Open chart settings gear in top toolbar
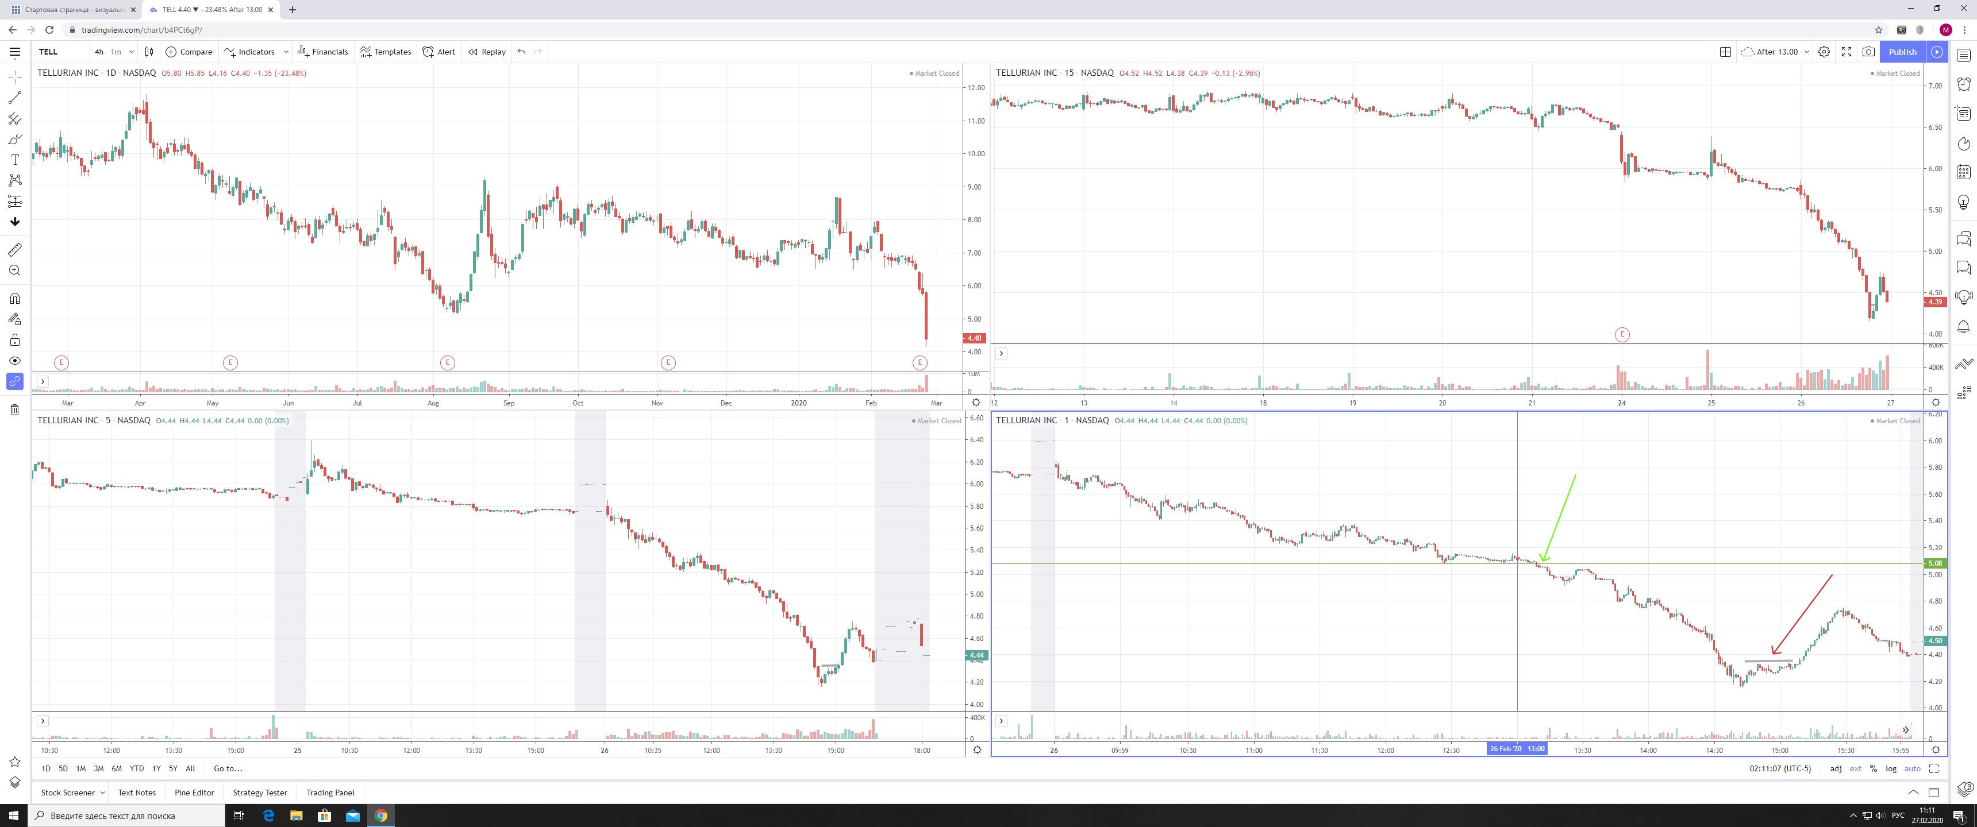1977x827 pixels. (x=1824, y=51)
